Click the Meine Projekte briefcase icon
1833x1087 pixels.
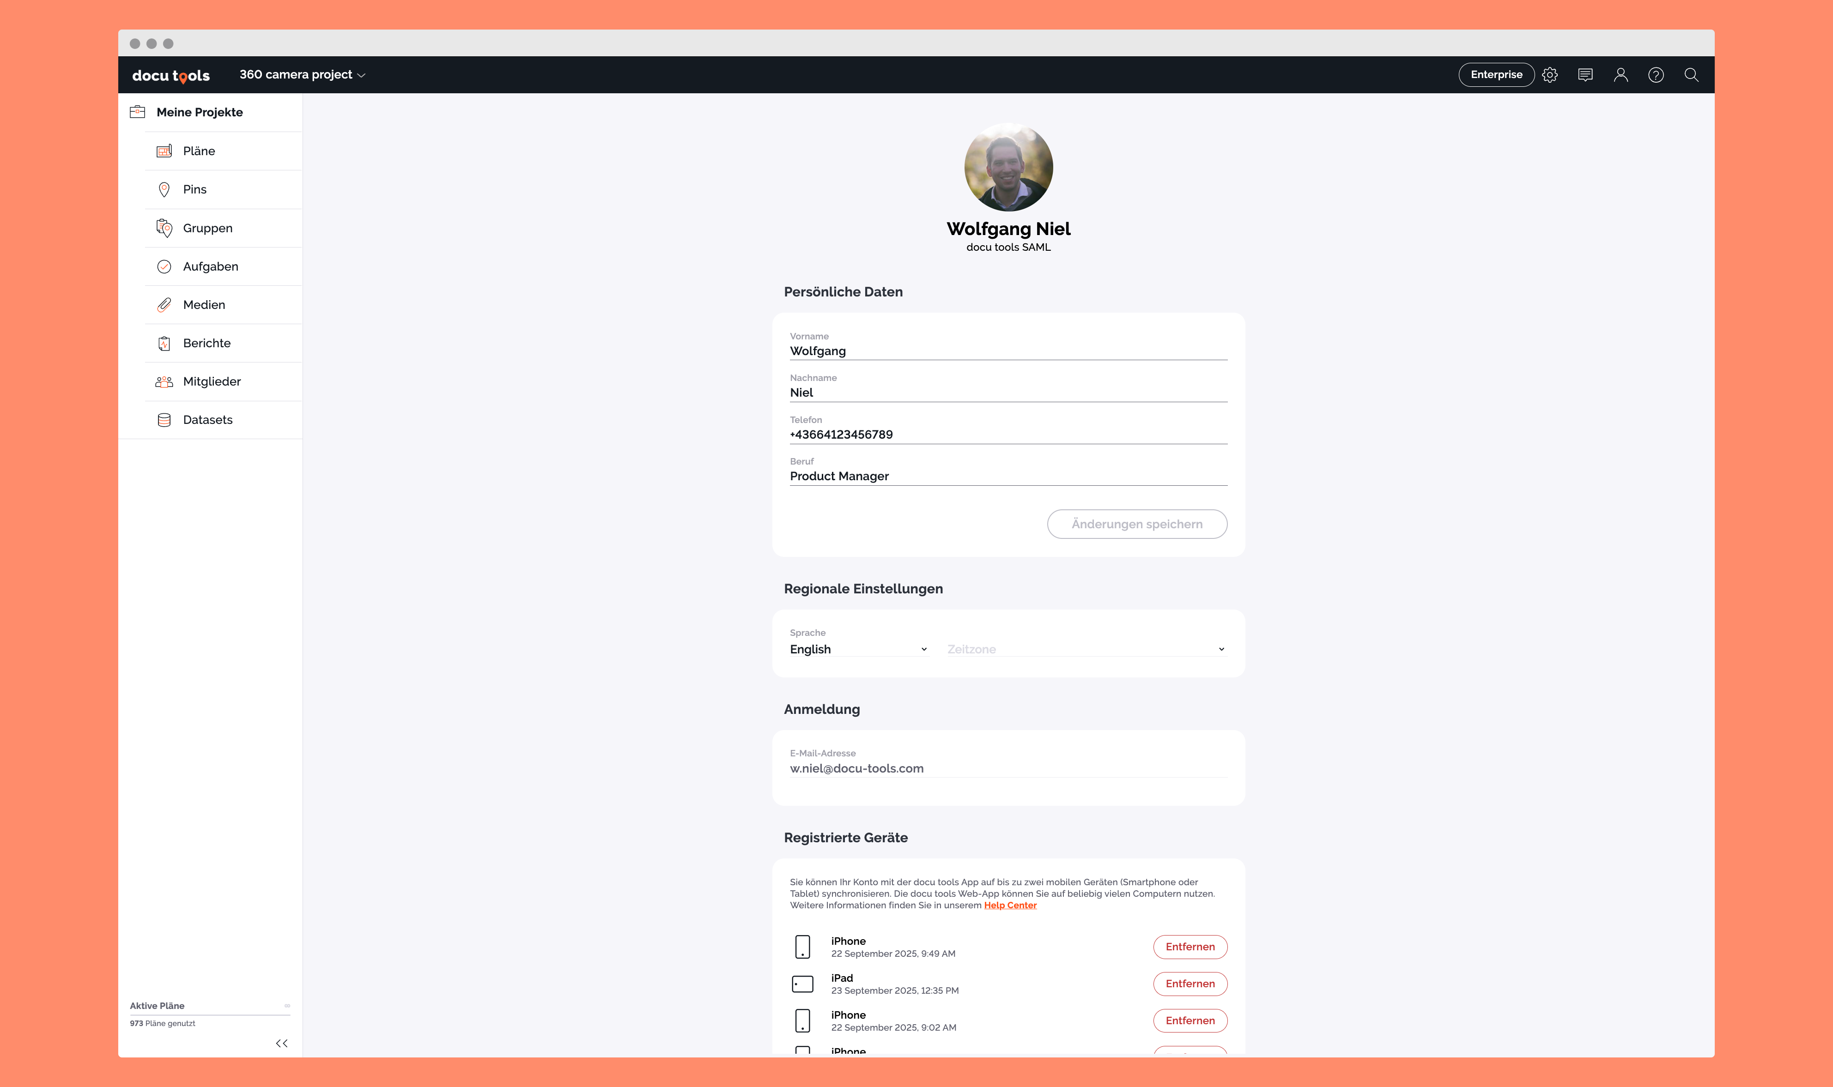[137, 112]
